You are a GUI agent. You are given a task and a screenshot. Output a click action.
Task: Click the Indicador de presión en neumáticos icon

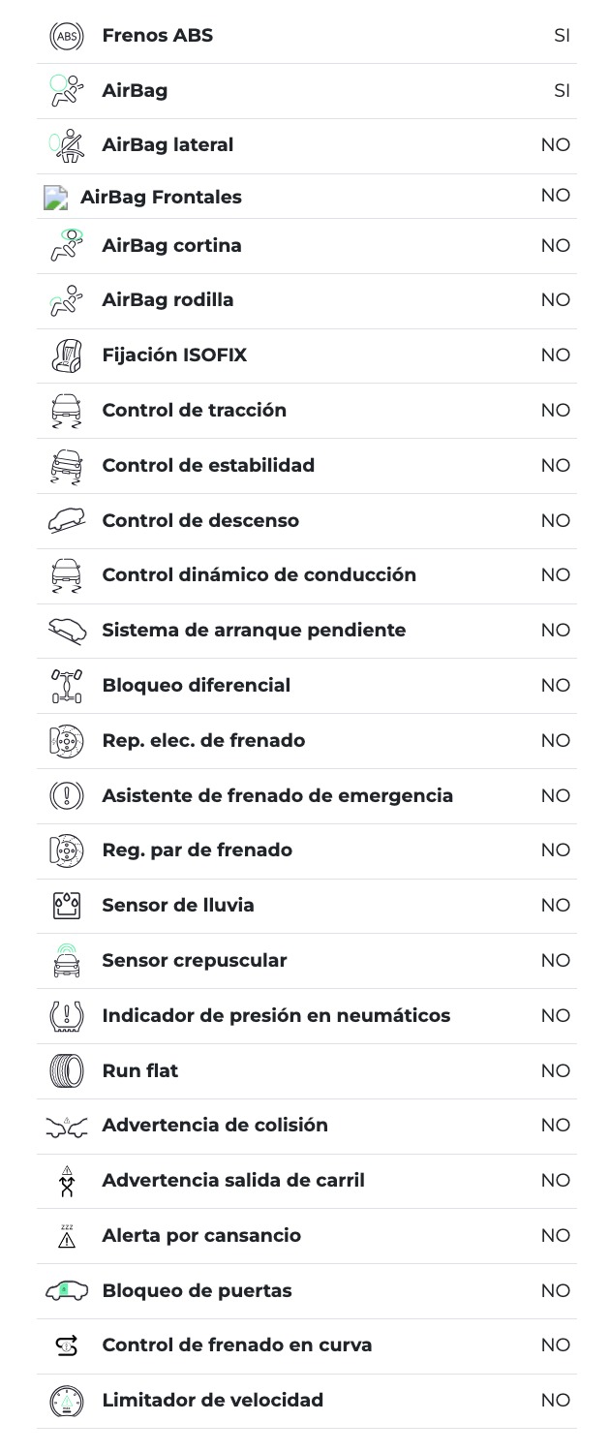(x=66, y=1015)
